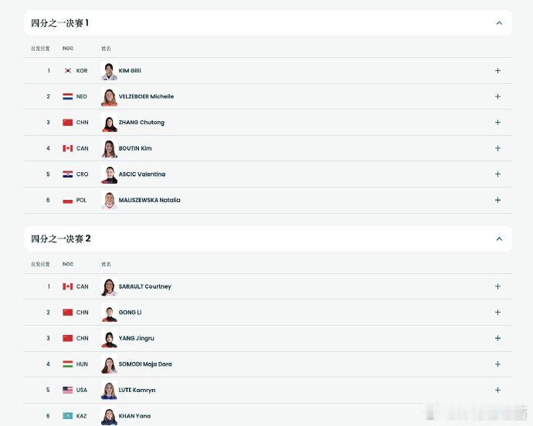
Task: Expand SOMODI Maja Dora row details
Action: 497,364
